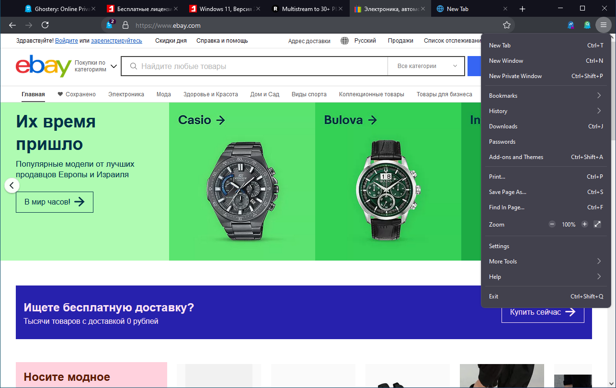This screenshot has width=616, height=388.
Task: Expand Покупки по категориям dropdown
Action: click(x=96, y=66)
